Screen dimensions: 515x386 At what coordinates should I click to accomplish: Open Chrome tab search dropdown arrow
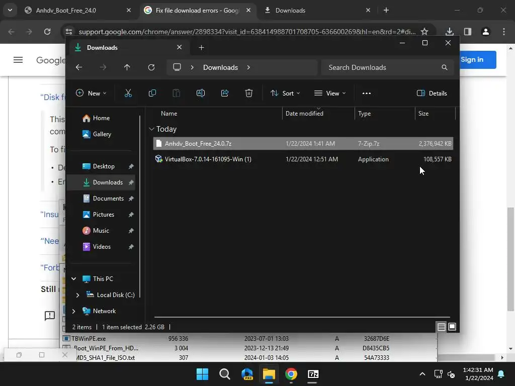point(10,10)
